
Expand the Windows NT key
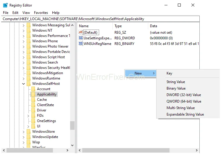coord(24,31)
